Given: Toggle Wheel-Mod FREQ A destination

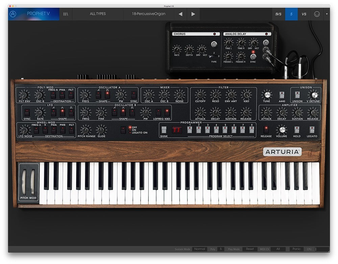Looking at the screenshot, I should 36,130.
